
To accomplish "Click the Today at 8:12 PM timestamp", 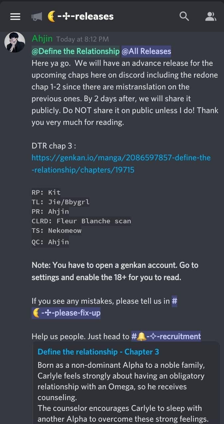I will [x=83, y=39].
